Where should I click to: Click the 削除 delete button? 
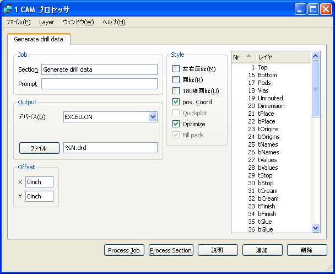(307, 250)
